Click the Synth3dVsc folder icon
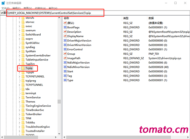 point(23,43)
